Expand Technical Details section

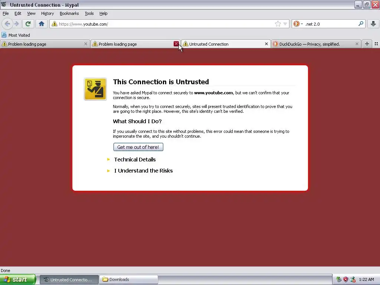pyautogui.click(x=135, y=160)
